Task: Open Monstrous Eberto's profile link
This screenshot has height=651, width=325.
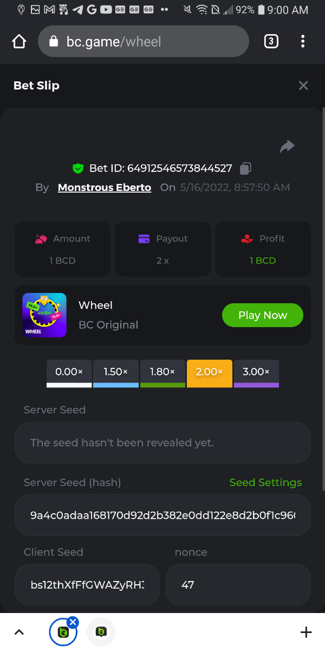Action: pos(105,187)
